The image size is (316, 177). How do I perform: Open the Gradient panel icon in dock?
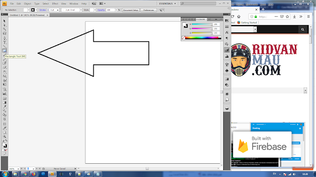(x=227, y=79)
